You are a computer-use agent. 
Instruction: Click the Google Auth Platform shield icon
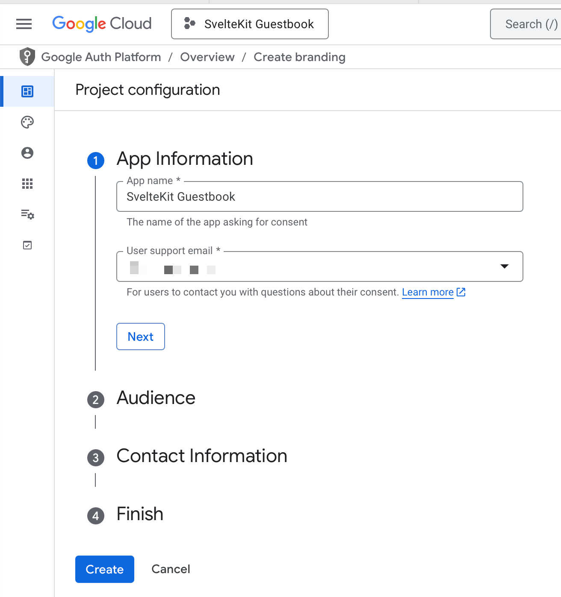click(x=27, y=56)
